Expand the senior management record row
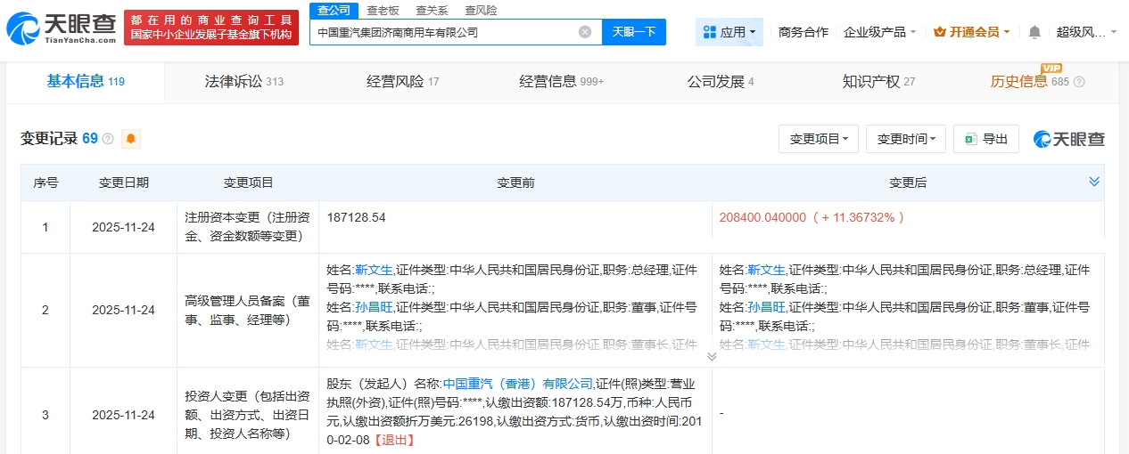The width and height of the screenshot is (1129, 454). click(x=712, y=356)
